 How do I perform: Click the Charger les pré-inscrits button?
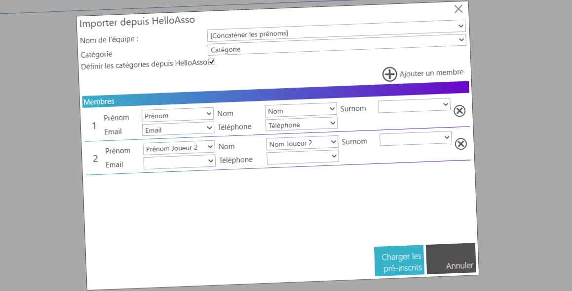point(399,261)
